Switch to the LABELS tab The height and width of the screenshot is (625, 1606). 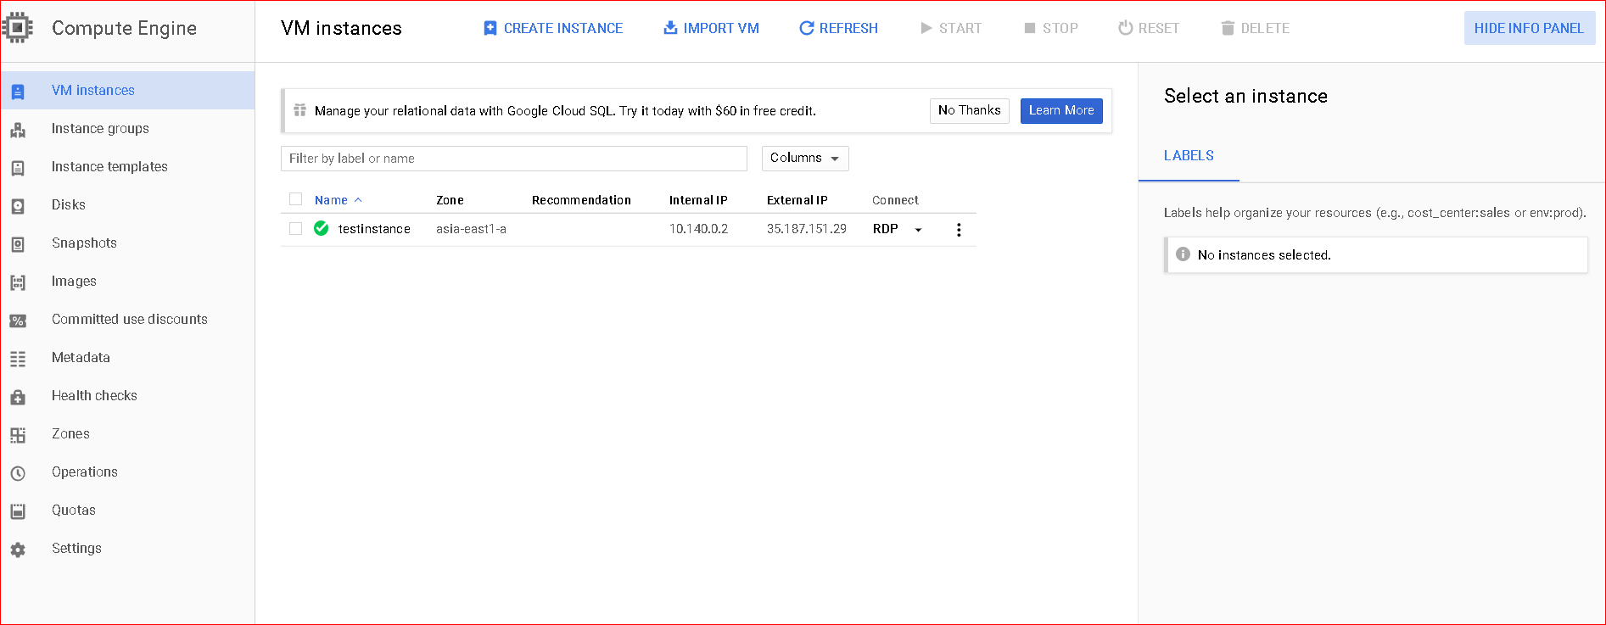point(1188,156)
